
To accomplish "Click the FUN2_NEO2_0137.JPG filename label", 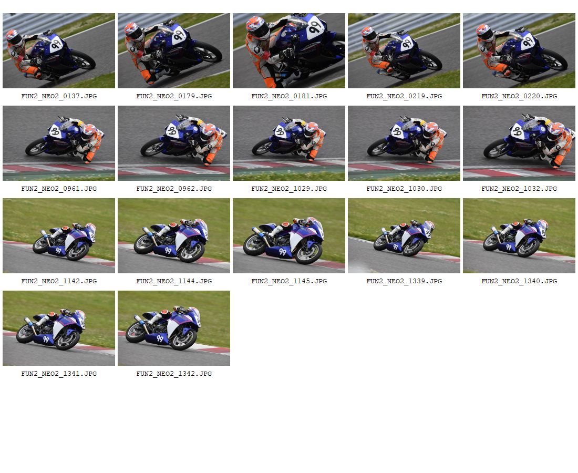I will [59, 96].
